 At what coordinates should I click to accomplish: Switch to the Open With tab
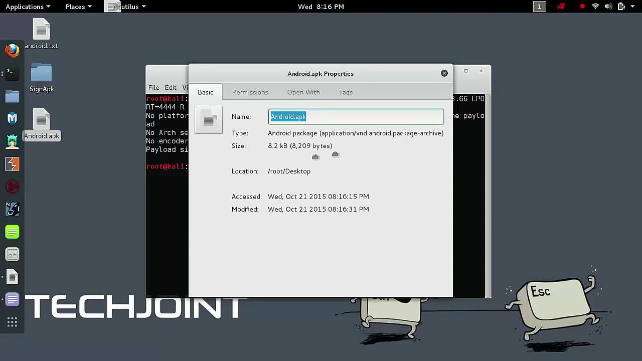click(303, 92)
